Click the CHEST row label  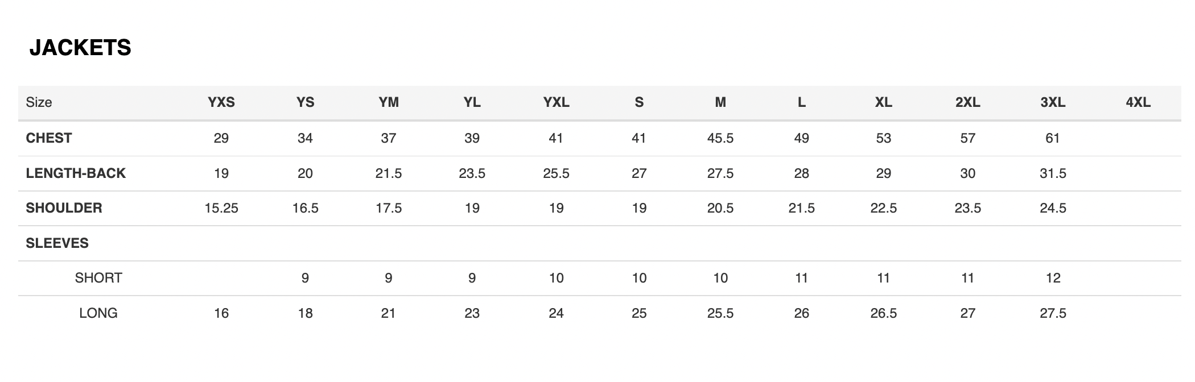pyautogui.click(x=49, y=138)
